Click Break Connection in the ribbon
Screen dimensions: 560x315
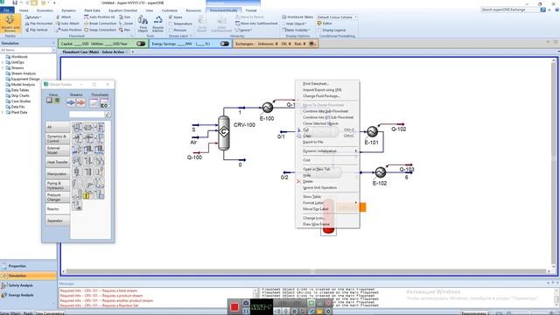101,24
